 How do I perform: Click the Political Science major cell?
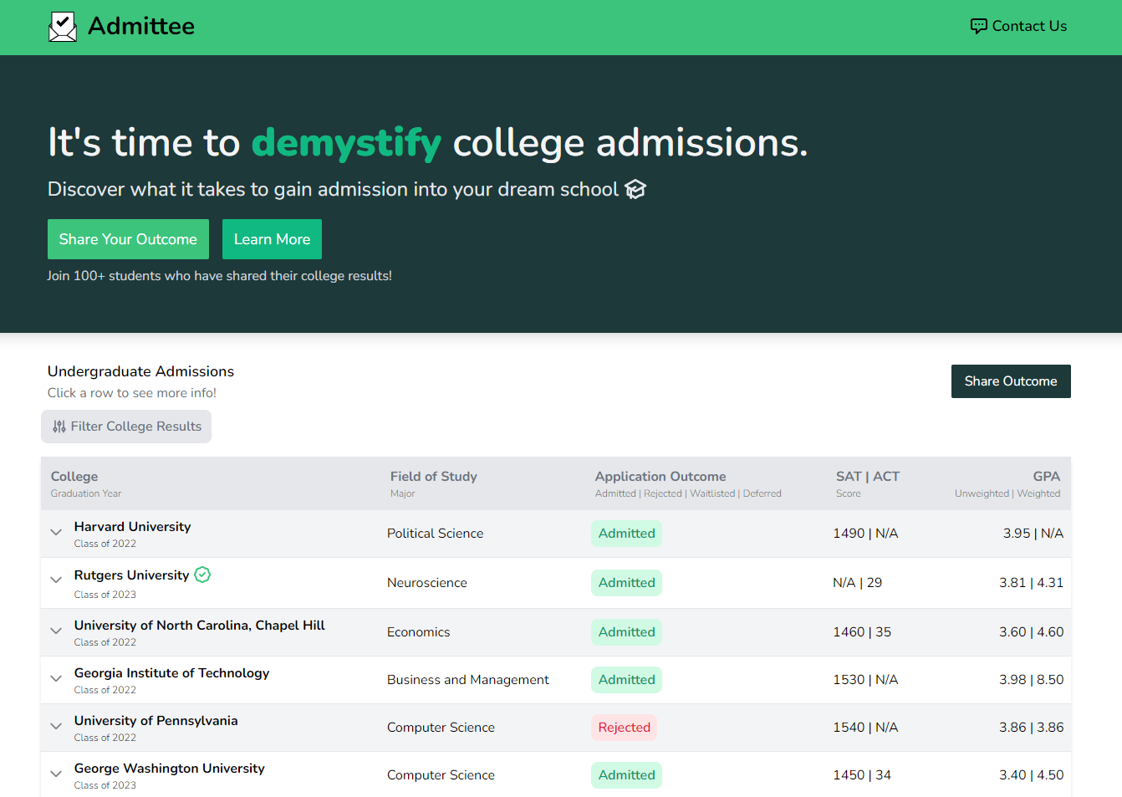pyautogui.click(x=435, y=534)
